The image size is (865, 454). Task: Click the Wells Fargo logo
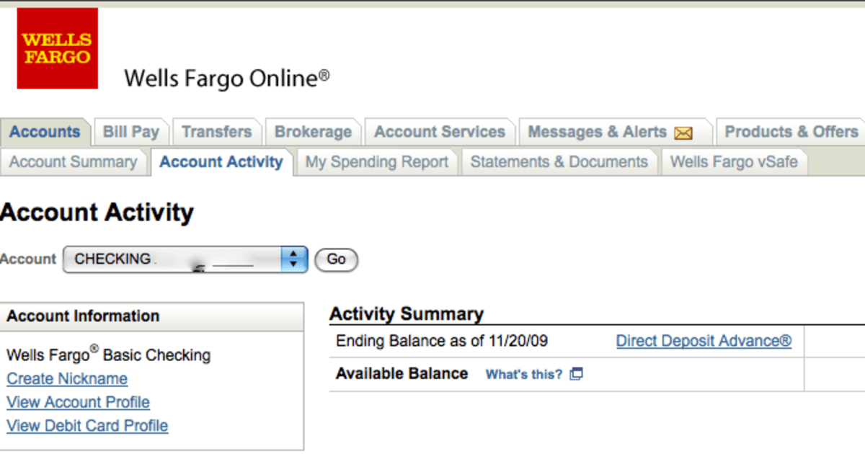(57, 48)
